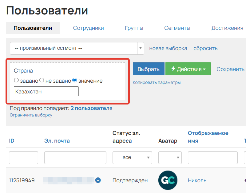Click the blue Выбрать button

click(x=149, y=69)
